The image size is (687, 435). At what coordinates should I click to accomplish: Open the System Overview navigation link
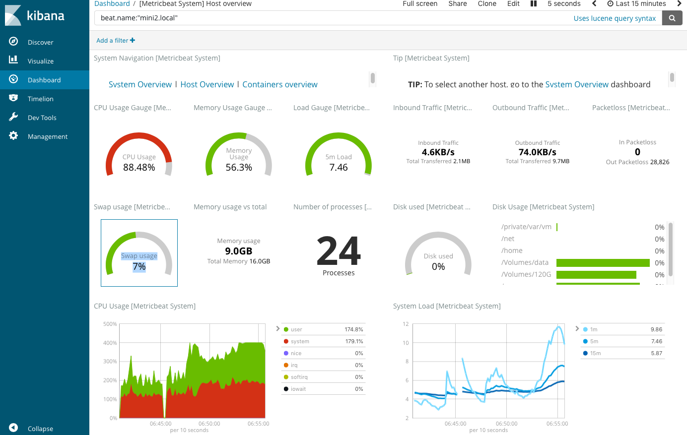click(x=140, y=84)
